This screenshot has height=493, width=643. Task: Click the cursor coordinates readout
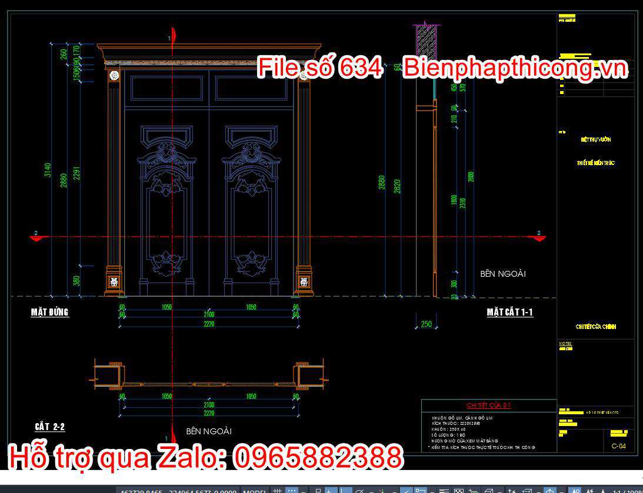click(x=178, y=491)
